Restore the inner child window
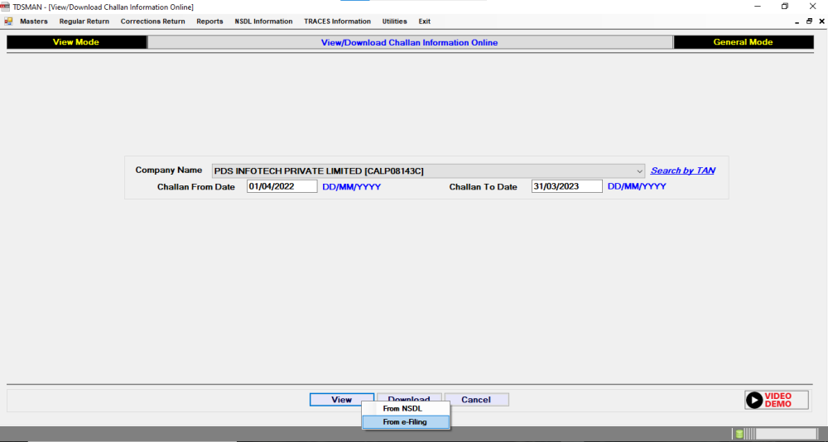This screenshot has width=828, height=442. (x=809, y=22)
